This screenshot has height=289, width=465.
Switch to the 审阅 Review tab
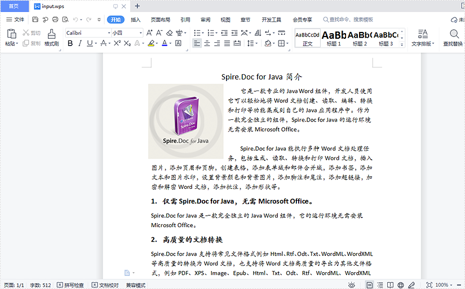point(205,20)
